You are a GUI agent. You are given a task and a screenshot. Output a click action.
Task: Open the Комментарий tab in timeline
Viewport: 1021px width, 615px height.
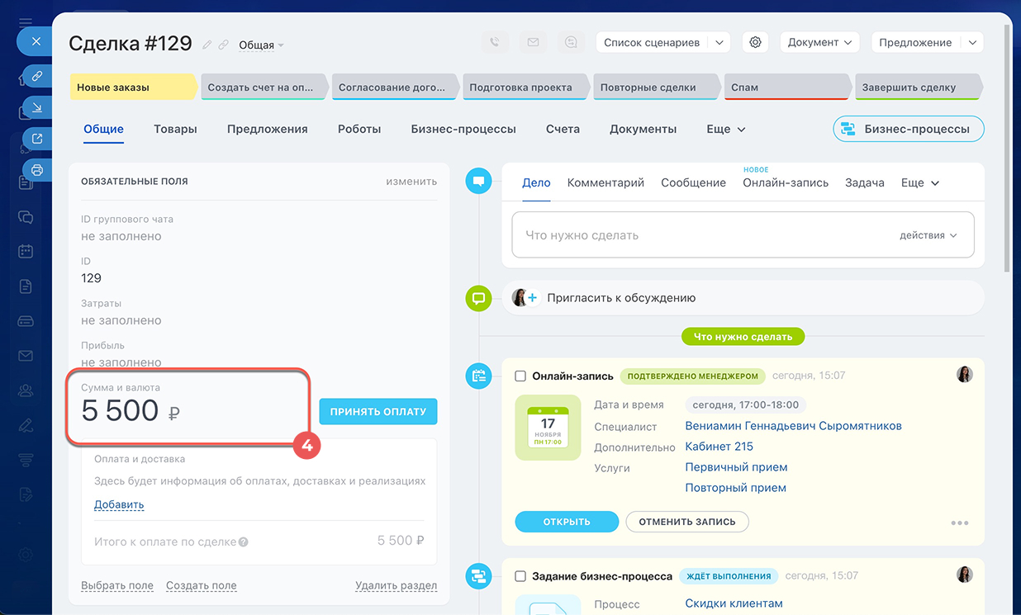click(x=605, y=182)
